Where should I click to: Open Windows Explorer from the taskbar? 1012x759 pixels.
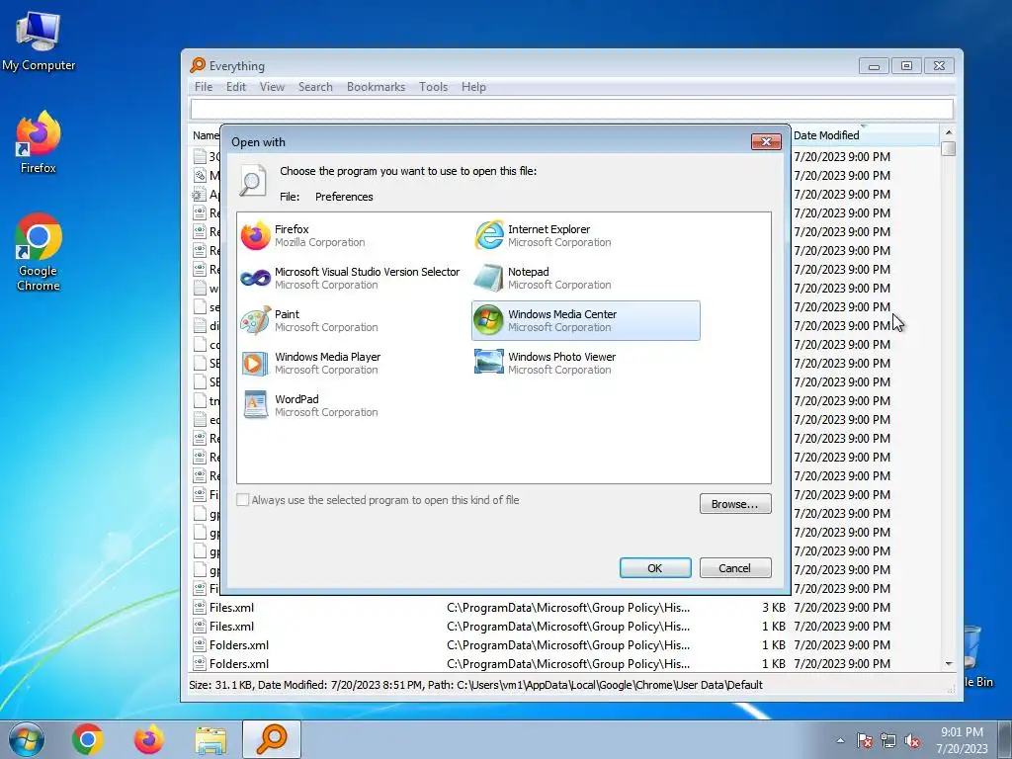tap(211, 739)
